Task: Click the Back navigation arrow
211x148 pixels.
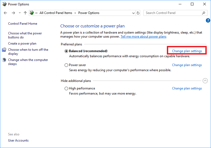Action: (5, 13)
